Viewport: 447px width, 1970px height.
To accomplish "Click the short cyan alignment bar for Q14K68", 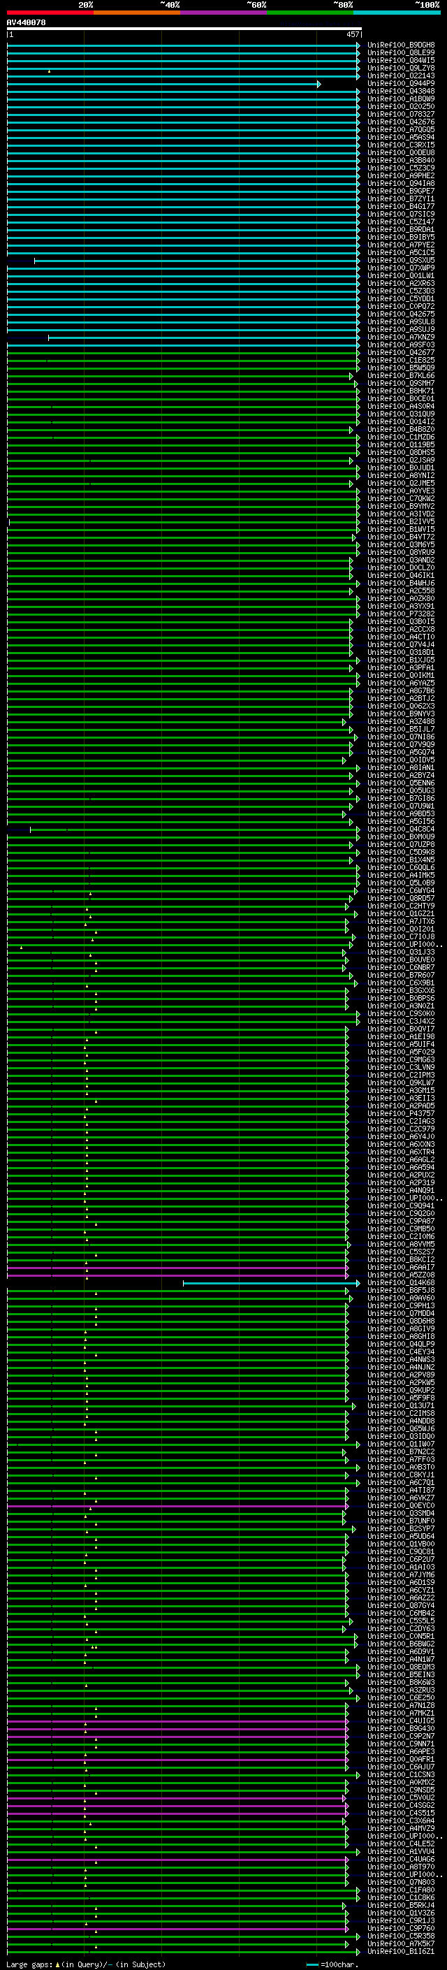I will click(271, 1283).
